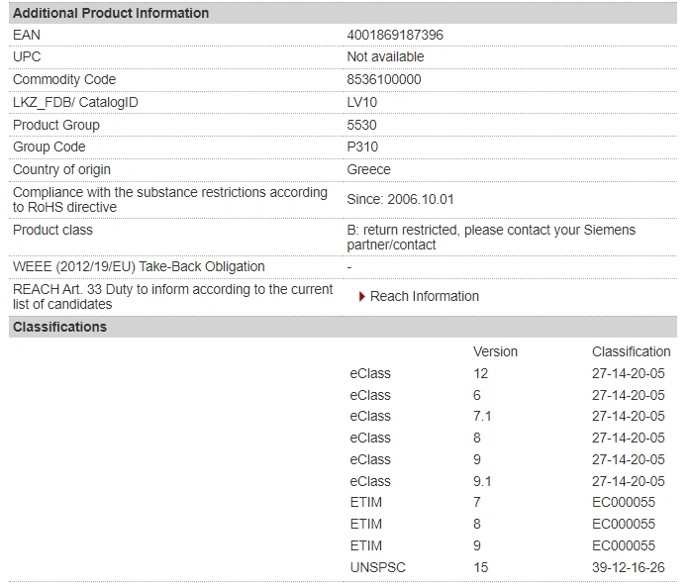Click the Classifications section header

point(59,327)
